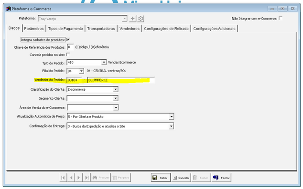Open the Segmento Cliente dropdown

tap(116, 98)
